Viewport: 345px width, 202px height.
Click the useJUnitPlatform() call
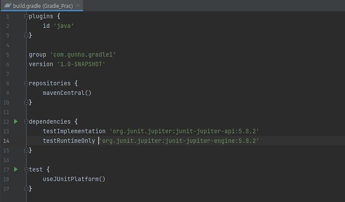tap(74, 179)
